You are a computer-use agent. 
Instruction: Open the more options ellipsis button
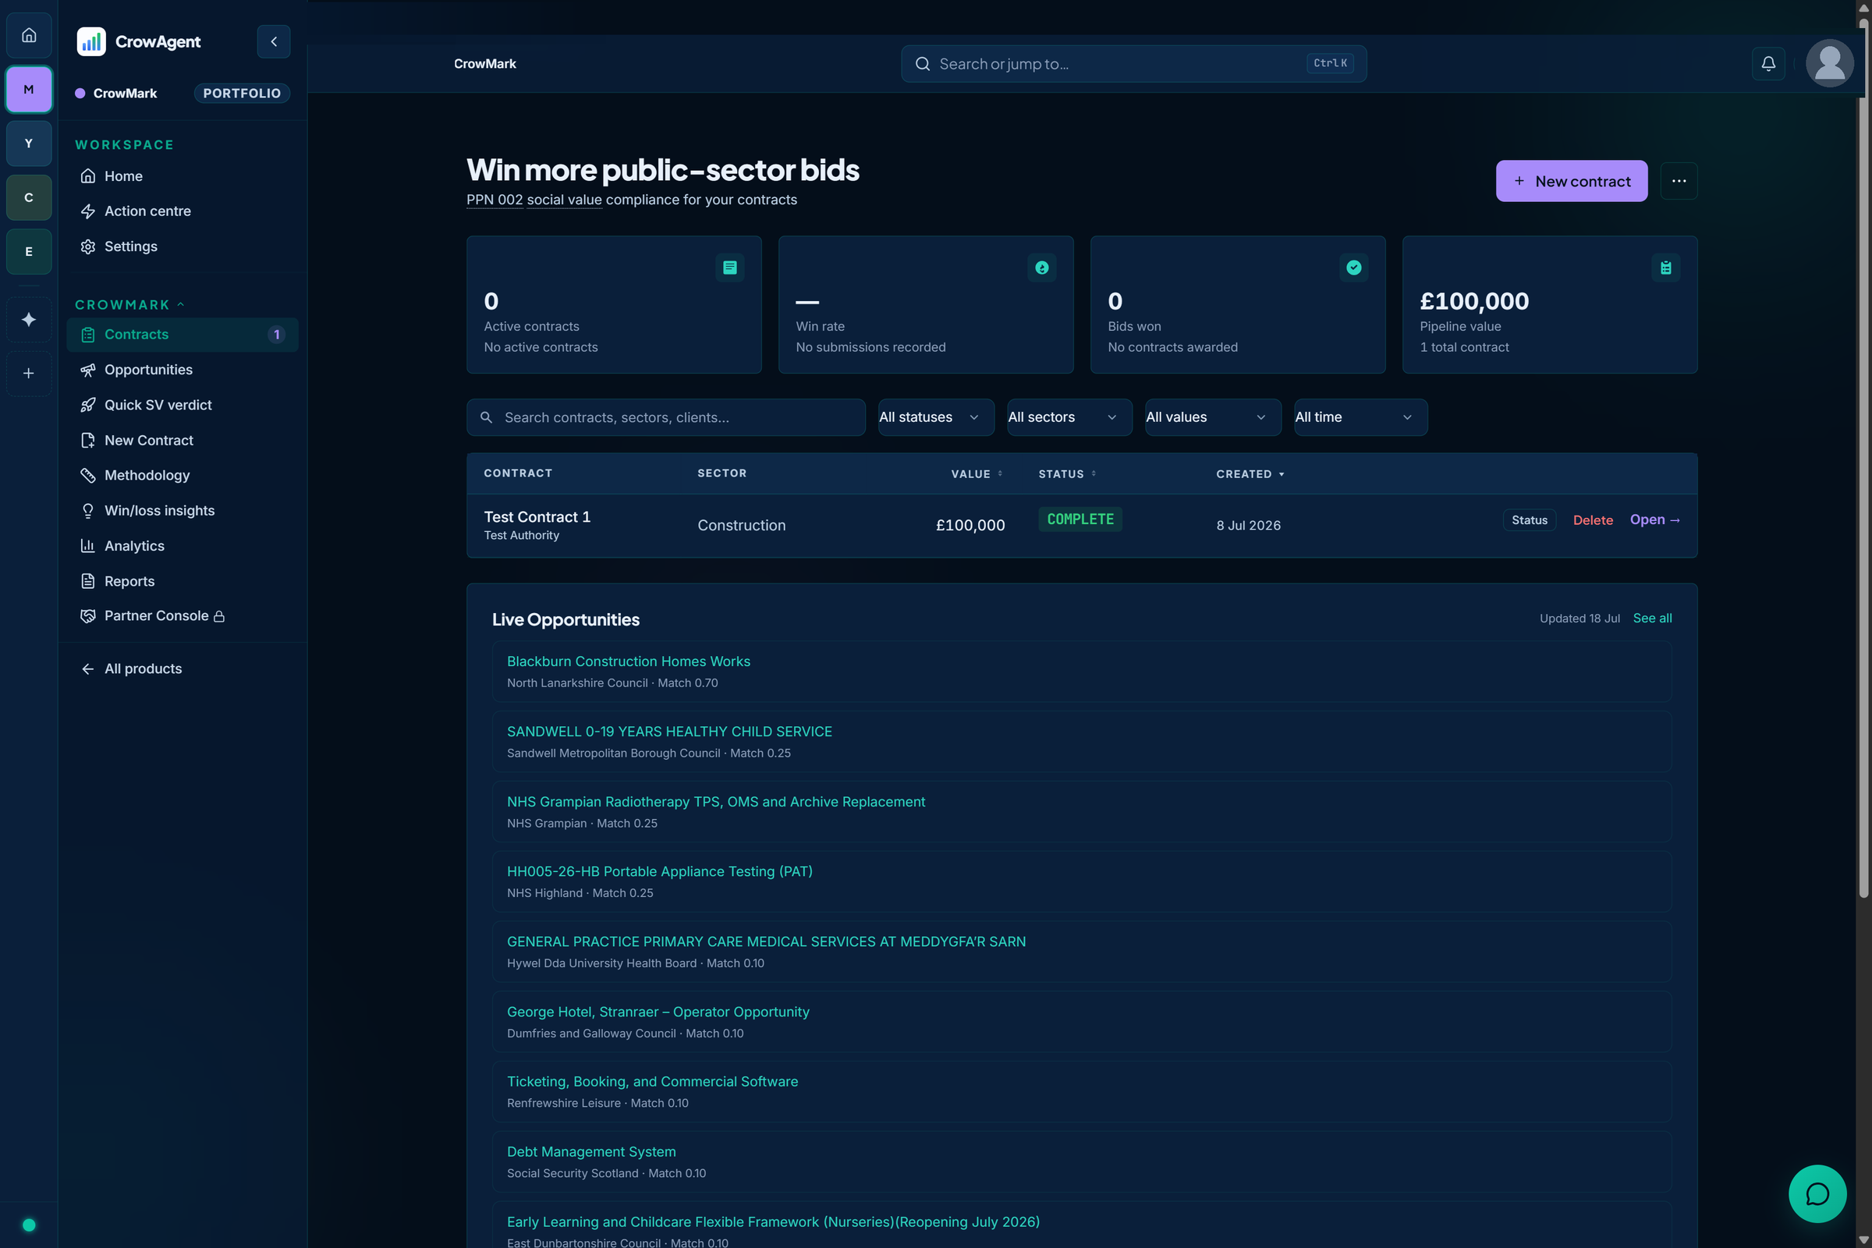coord(1679,182)
